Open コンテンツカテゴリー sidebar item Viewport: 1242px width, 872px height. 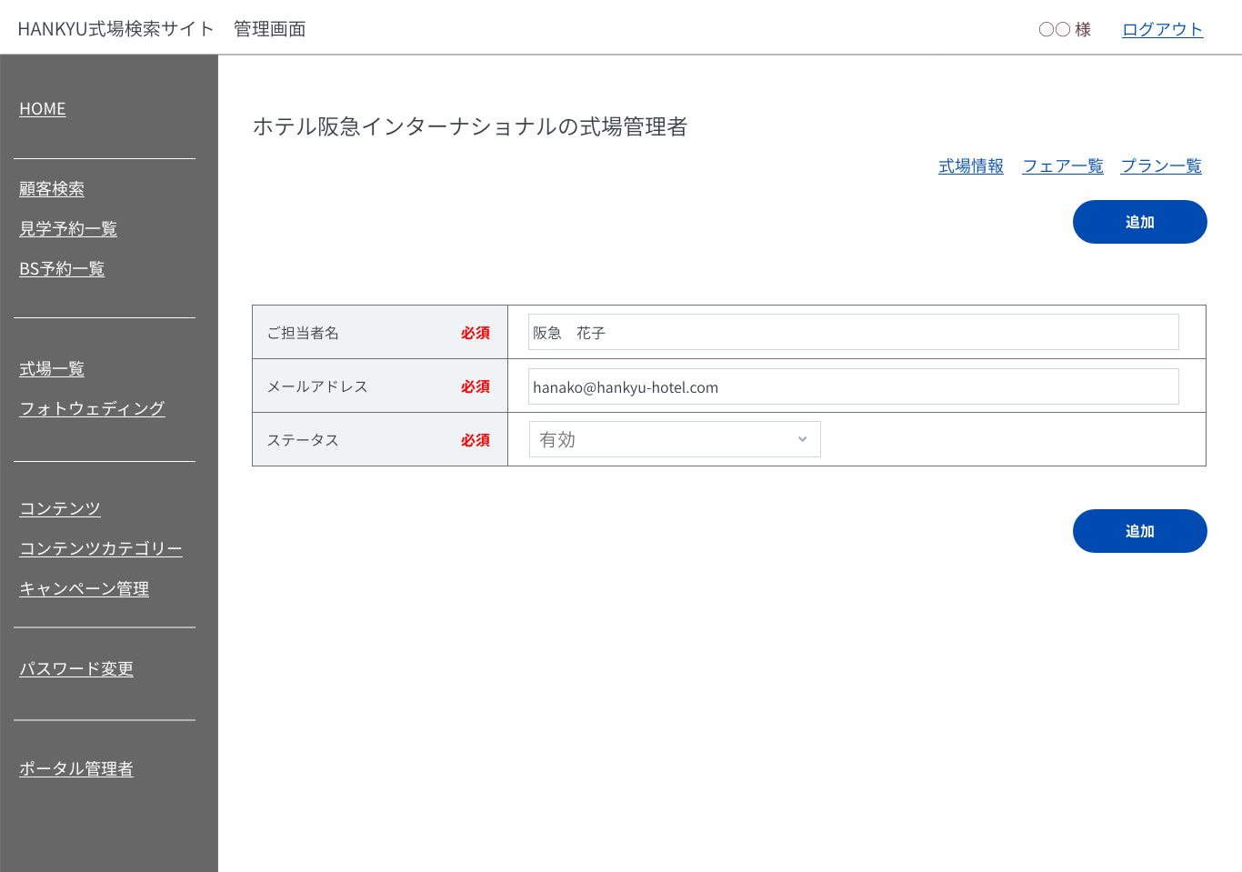[x=101, y=549]
